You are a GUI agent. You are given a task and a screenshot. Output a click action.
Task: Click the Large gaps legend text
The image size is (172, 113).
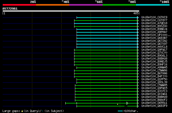pos(33,111)
